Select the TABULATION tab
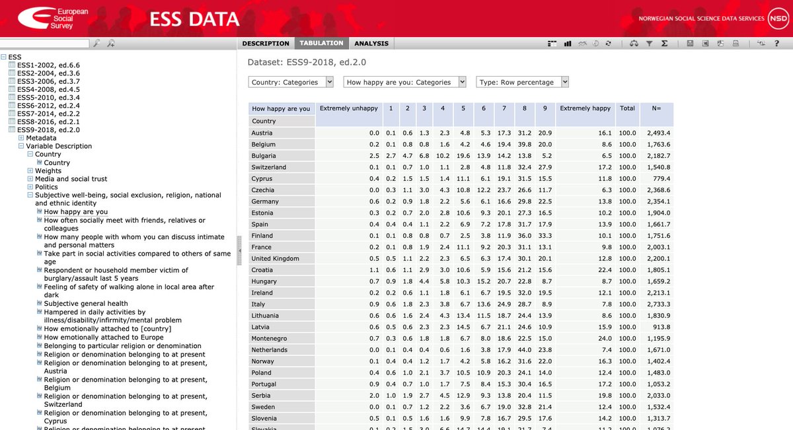793x430 pixels. tap(321, 44)
